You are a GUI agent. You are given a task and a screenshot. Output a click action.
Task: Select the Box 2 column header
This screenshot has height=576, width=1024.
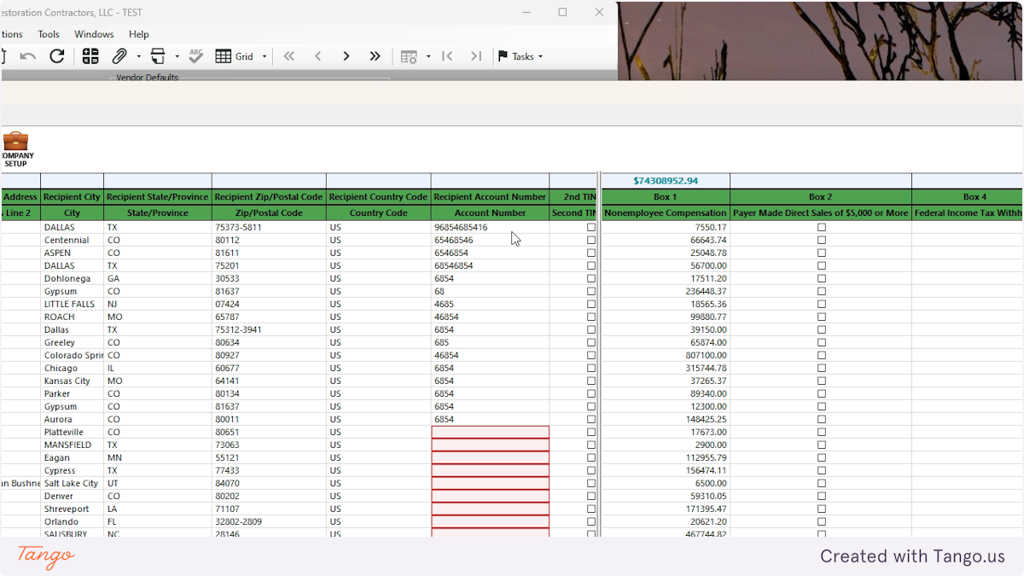click(x=820, y=196)
